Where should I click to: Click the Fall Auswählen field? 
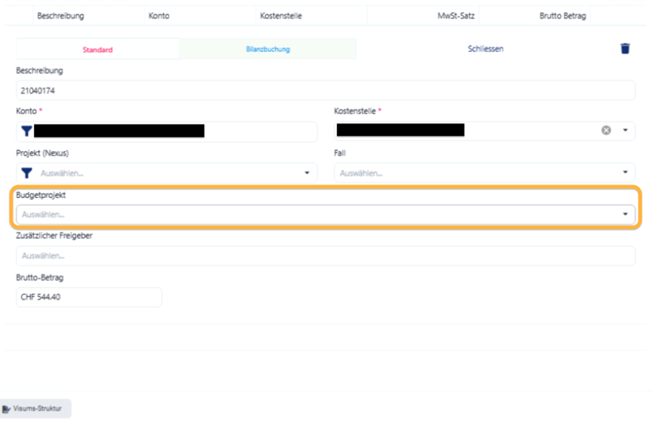click(x=484, y=172)
